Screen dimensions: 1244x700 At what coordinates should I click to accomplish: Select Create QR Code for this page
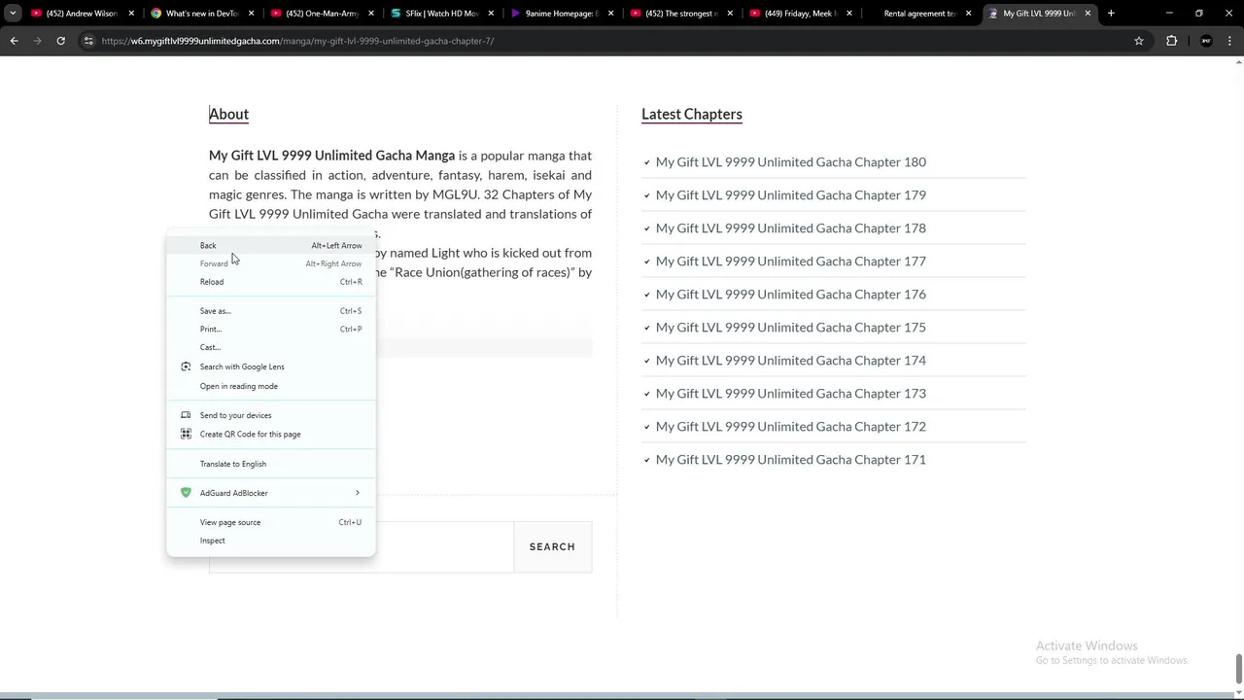click(271, 435)
